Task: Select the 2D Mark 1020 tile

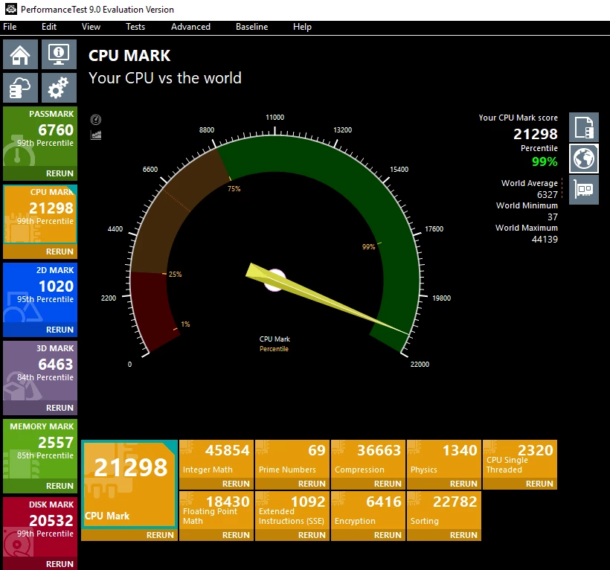Action: [40, 293]
